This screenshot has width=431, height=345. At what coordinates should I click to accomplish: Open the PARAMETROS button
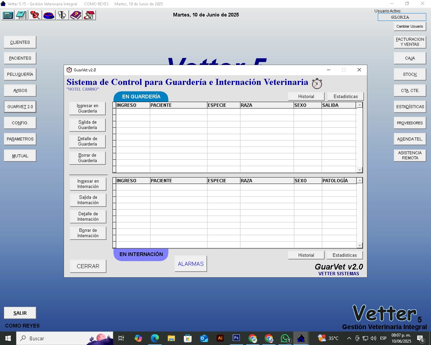(20, 139)
